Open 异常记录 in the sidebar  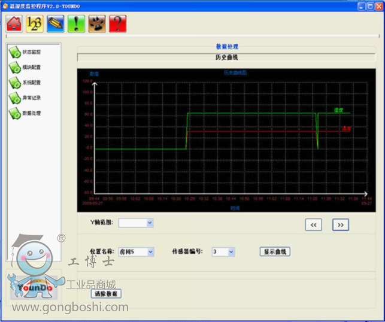(25, 98)
